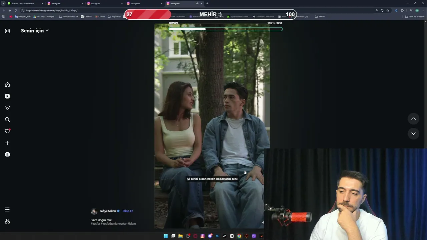Open the tab search dropdown arrow

pos(3,3)
